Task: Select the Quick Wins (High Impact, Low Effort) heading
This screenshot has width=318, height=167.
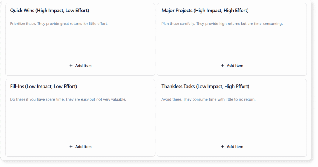Action: (49, 11)
